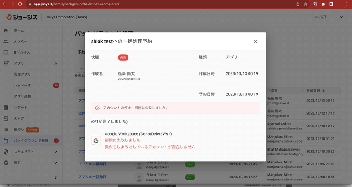This screenshot has height=187, width=352.
Task: Click the Google Workspace logo icon
Action: pos(96,140)
